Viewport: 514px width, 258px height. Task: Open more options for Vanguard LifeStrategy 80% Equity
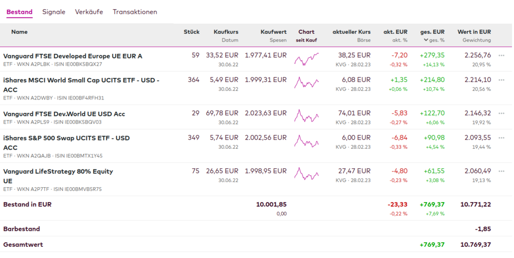[x=502, y=171]
